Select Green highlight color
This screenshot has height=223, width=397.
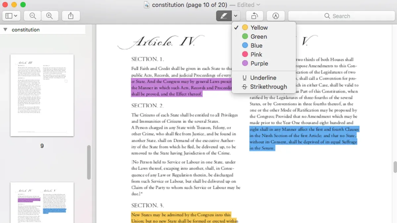pyautogui.click(x=264, y=37)
